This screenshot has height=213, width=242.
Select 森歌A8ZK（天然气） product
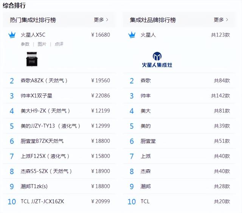45,80
